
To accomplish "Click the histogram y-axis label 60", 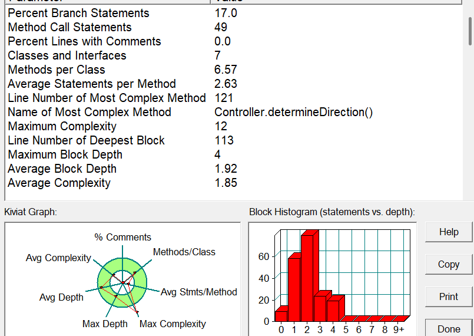I will click(x=264, y=256).
